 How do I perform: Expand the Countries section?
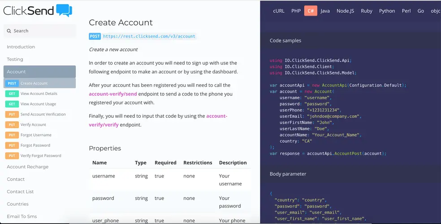click(x=18, y=204)
